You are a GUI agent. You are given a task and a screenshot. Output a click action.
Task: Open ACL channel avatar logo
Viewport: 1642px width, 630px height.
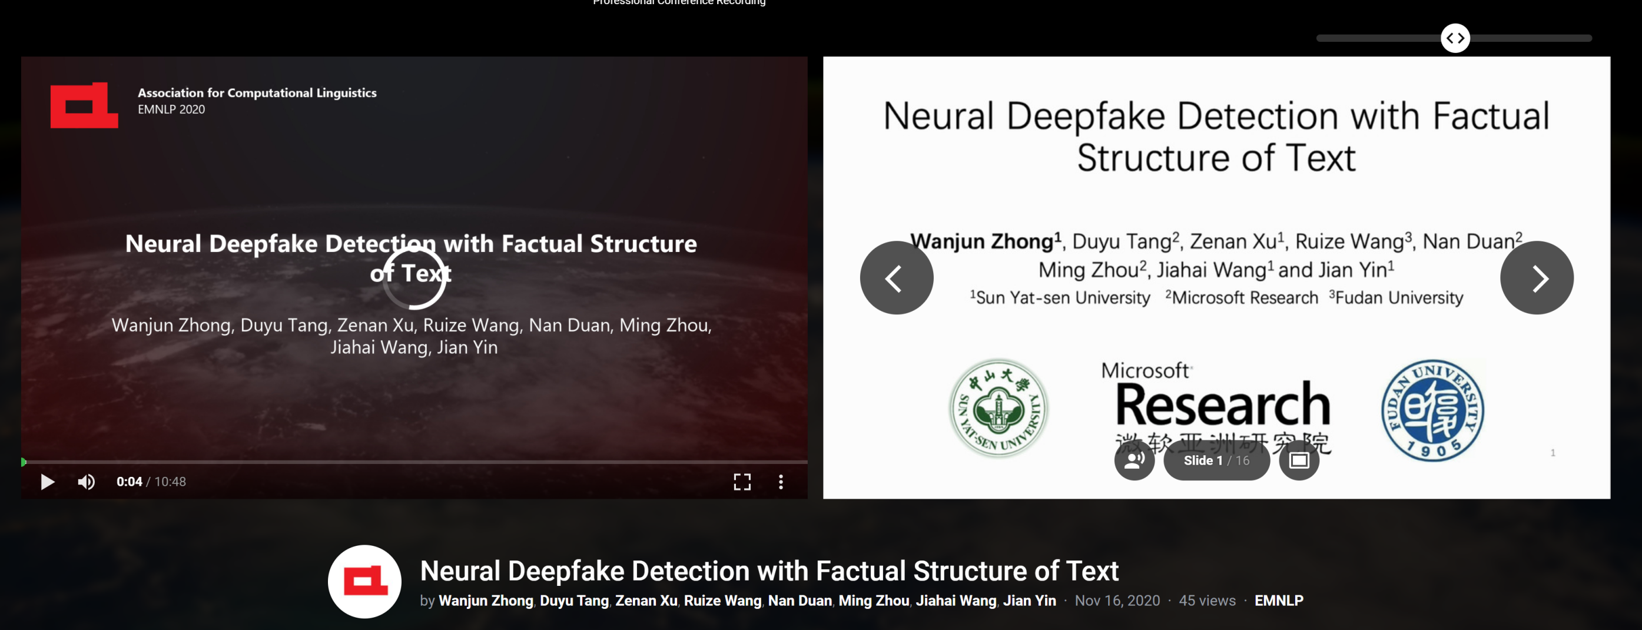pyautogui.click(x=364, y=581)
